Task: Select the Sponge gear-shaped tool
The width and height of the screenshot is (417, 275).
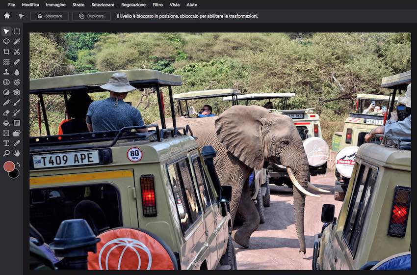Action: [x=17, y=92]
